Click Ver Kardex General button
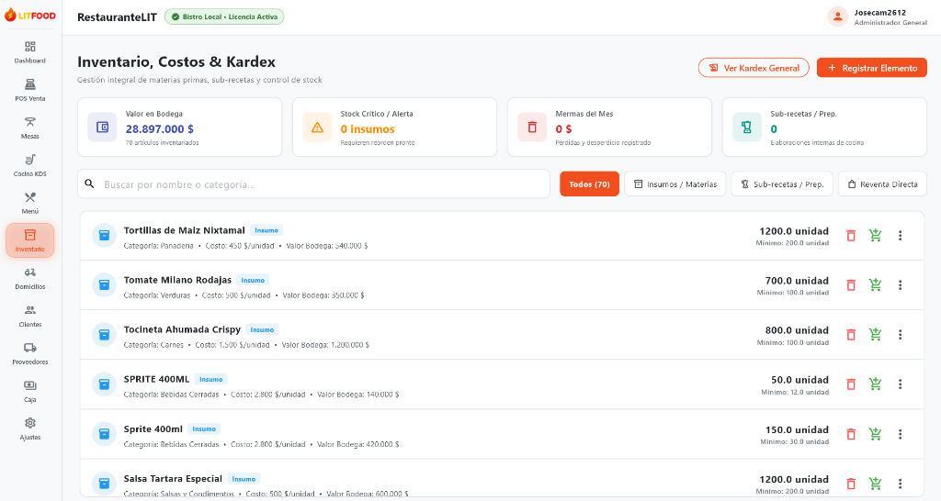 coord(754,68)
